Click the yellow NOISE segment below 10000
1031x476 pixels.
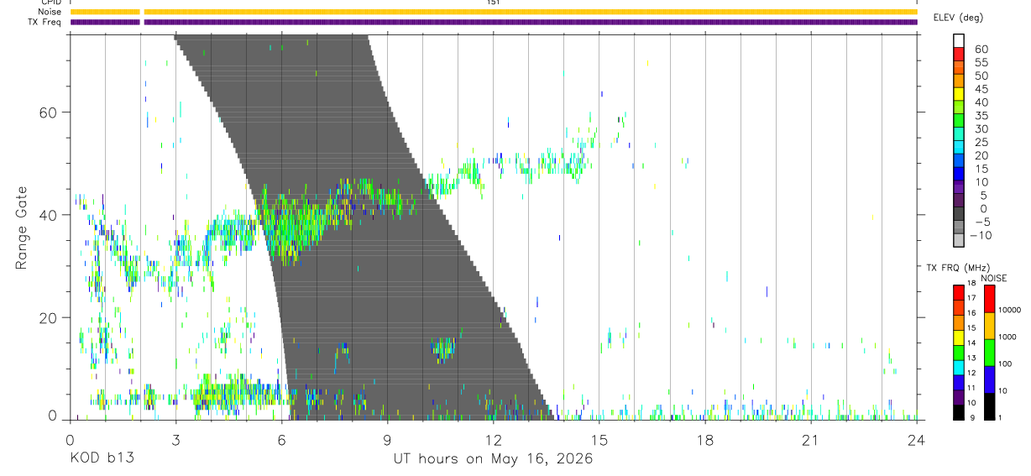click(989, 325)
